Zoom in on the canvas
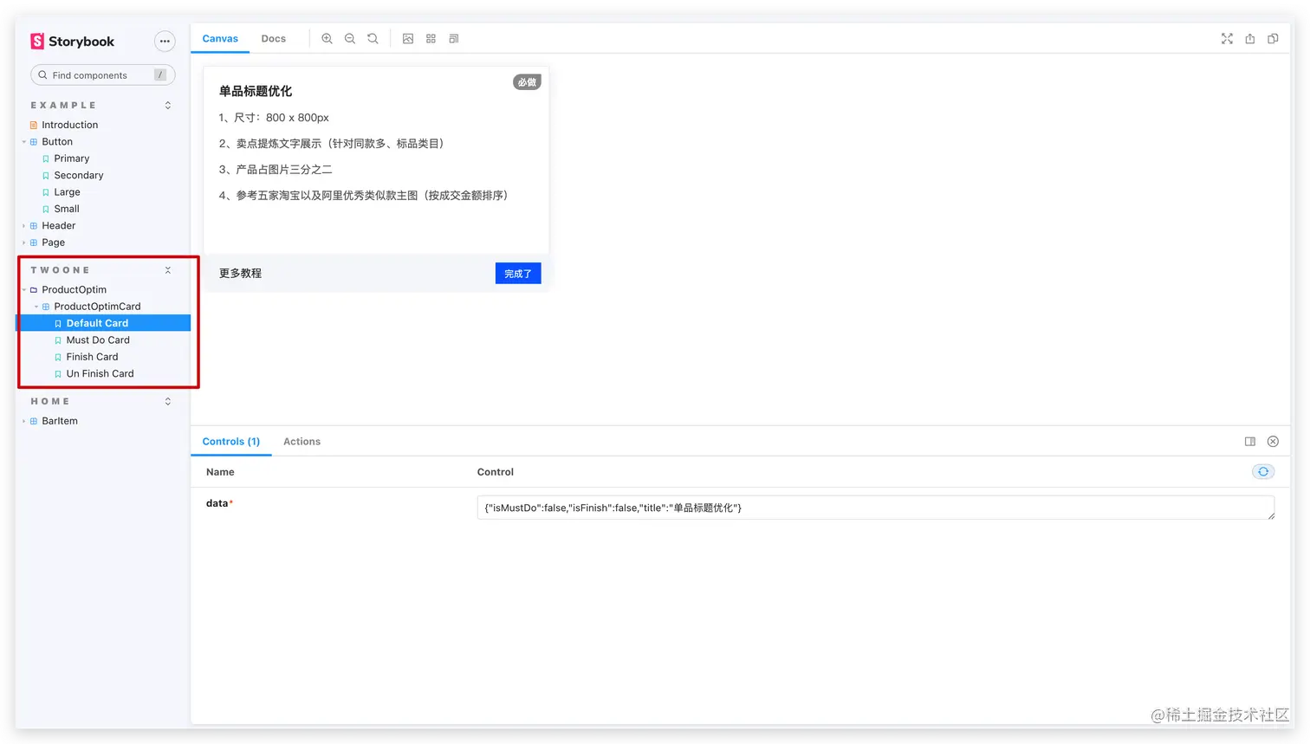Screen dimensions: 1310x744 tap(327, 39)
